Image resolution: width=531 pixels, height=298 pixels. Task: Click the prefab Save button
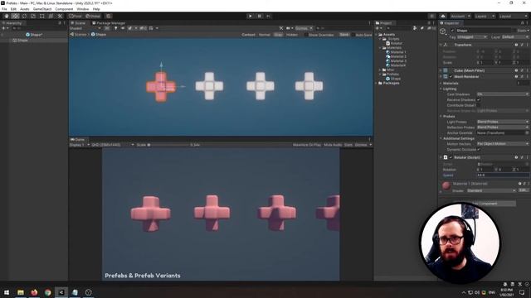(x=344, y=35)
